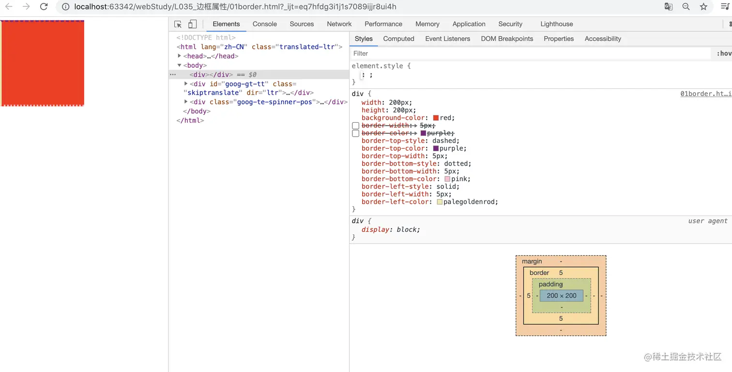Click the 200 × 200 content box

[562, 296]
